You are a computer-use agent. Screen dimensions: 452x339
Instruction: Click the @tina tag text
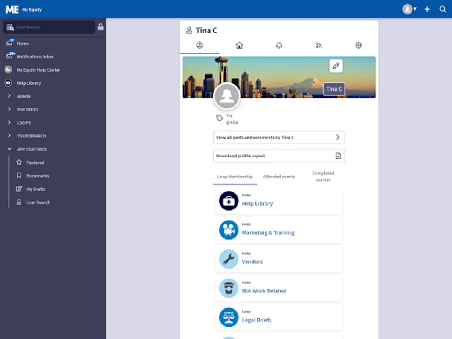pyautogui.click(x=232, y=122)
